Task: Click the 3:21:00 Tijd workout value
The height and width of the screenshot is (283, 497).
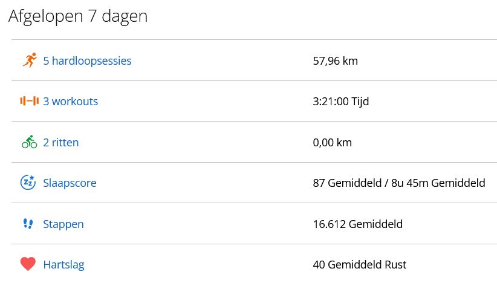Action: click(341, 101)
